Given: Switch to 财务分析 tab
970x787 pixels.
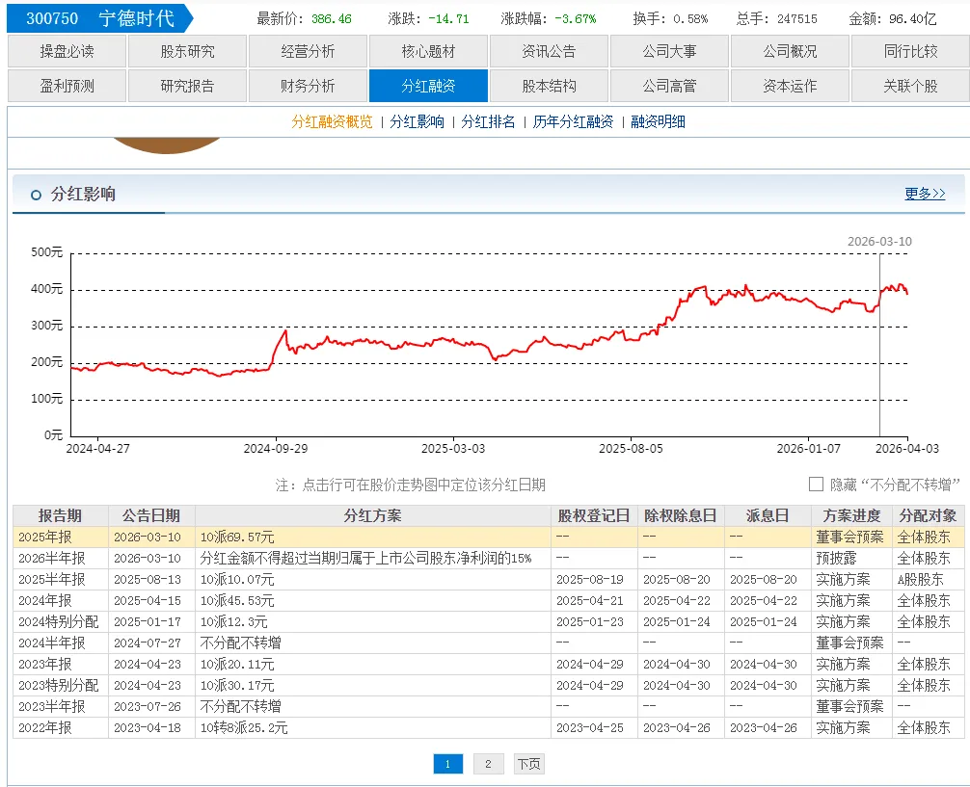Looking at the screenshot, I should 309,86.
